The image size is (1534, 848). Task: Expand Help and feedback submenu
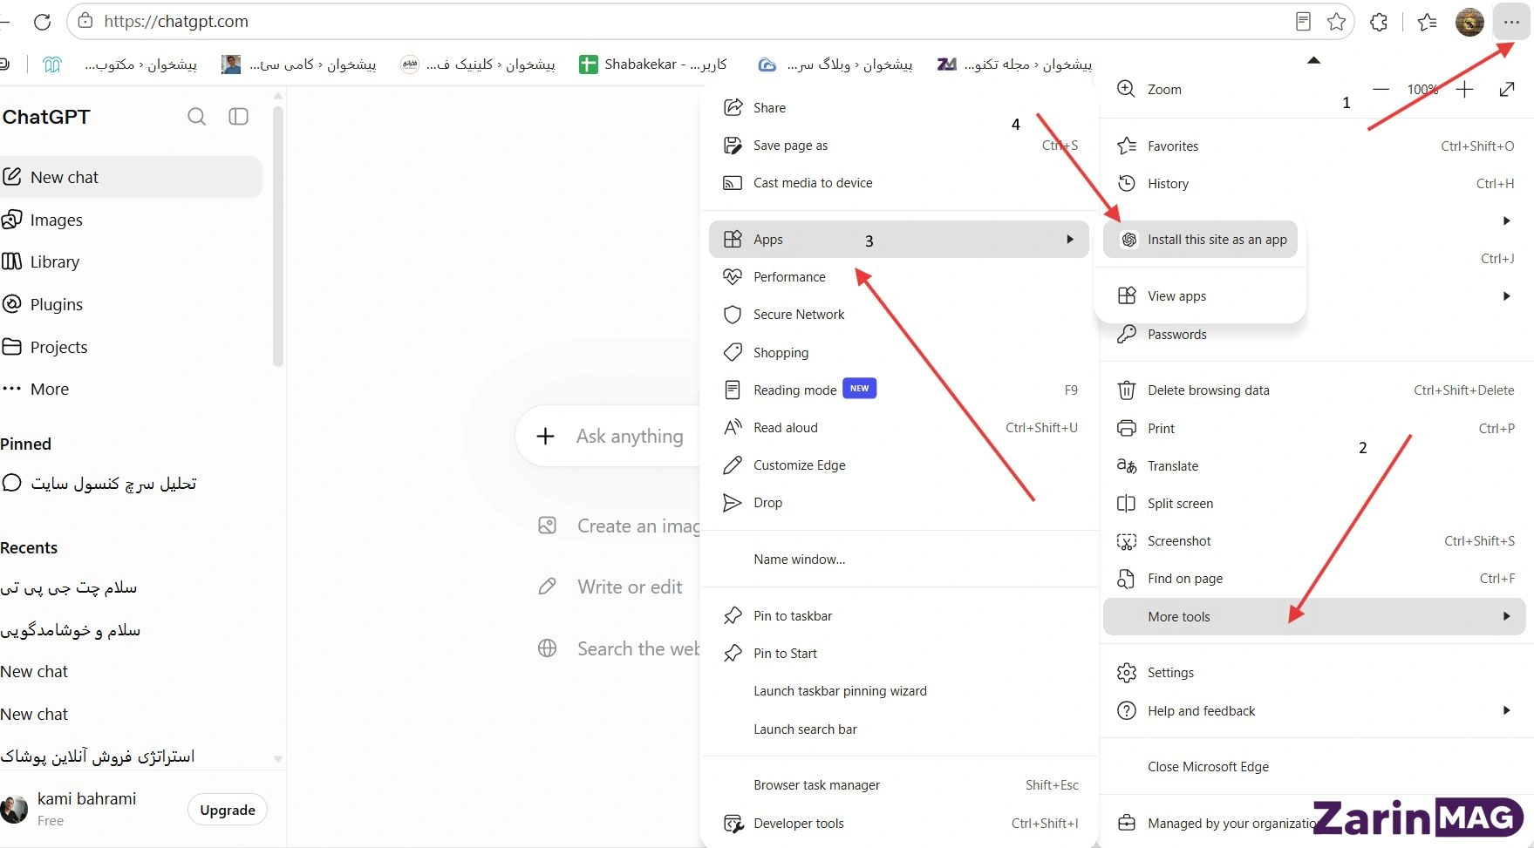pos(1314,711)
